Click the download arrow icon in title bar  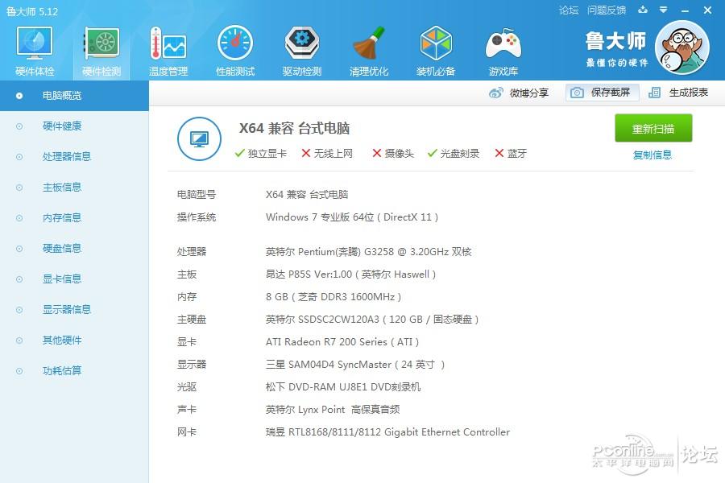643,10
